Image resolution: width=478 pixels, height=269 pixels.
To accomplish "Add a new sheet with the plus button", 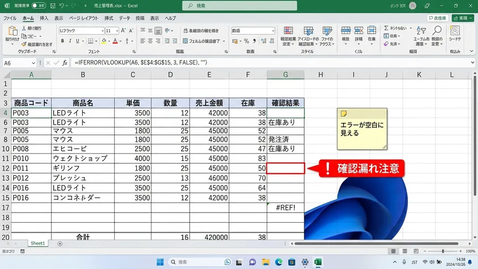I will tap(59, 243).
